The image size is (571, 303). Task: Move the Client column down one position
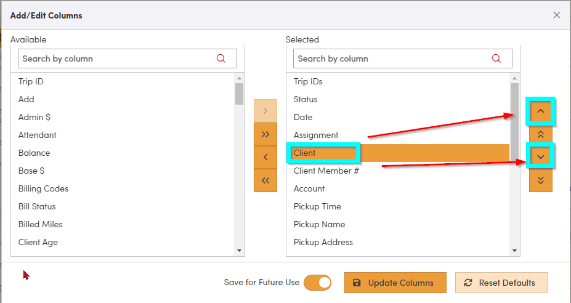pyautogui.click(x=540, y=157)
